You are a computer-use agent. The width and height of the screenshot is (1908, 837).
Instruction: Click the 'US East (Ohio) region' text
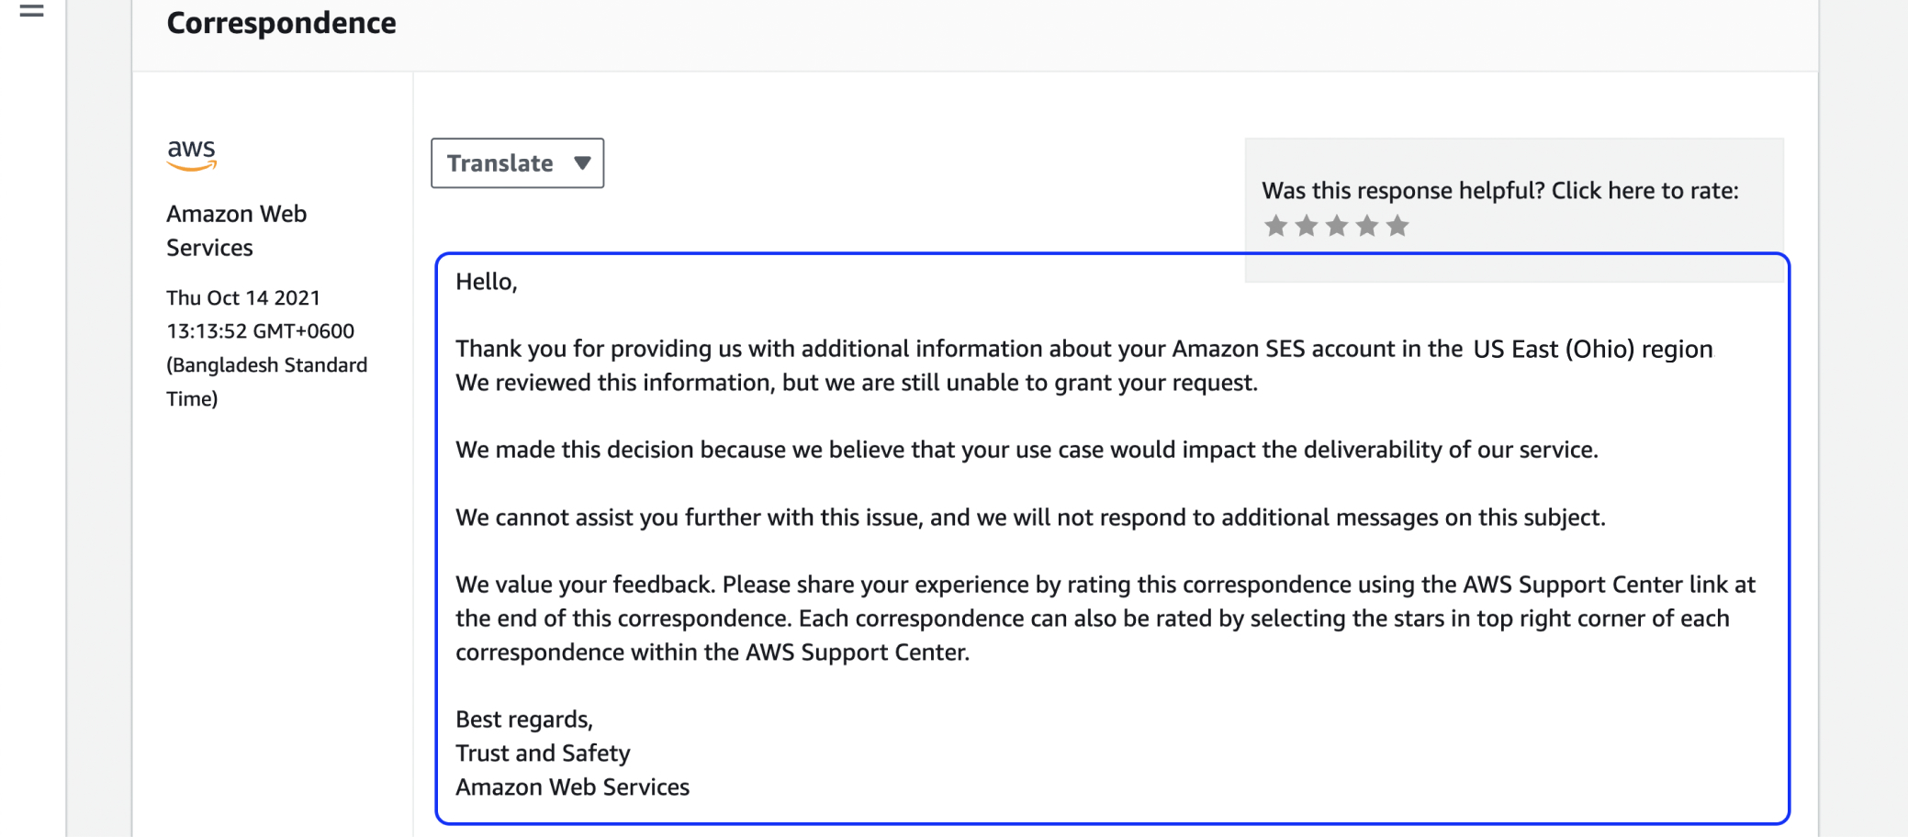[x=1592, y=350]
